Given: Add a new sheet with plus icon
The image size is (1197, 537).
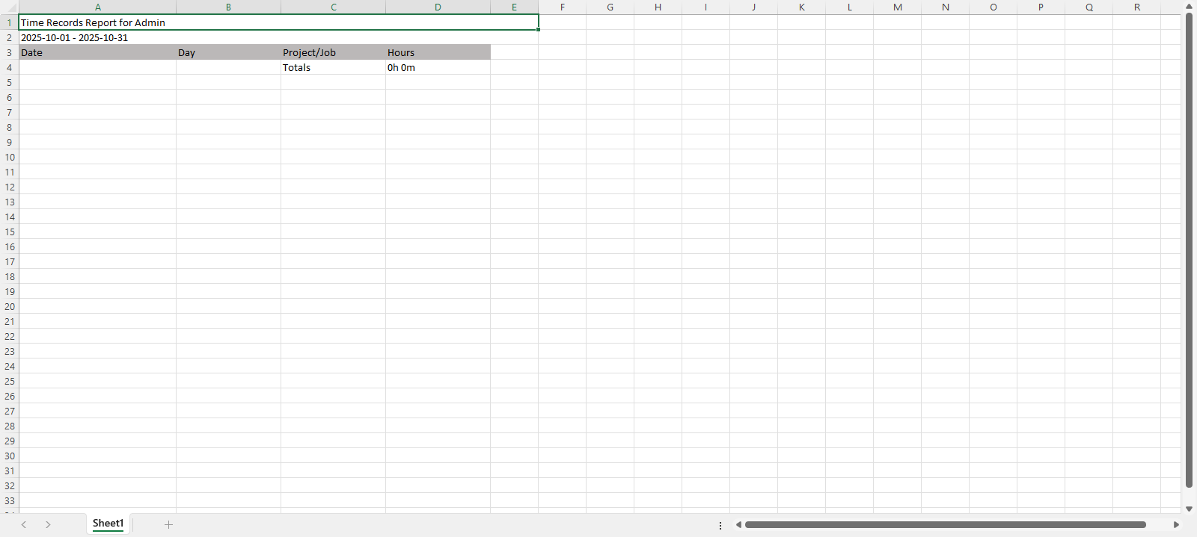Looking at the screenshot, I should [168, 524].
